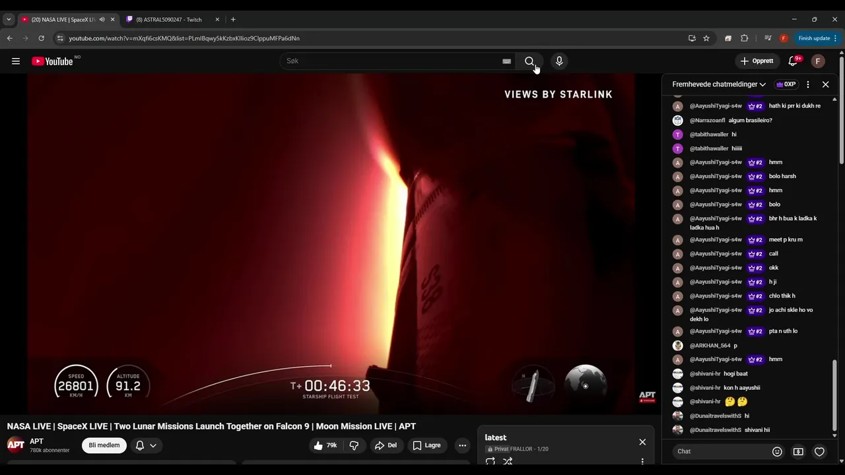Click the DunaitravelswithS 'shivani hii' message
The height and width of the screenshot is (475, 845).
(x=750, y=430)
